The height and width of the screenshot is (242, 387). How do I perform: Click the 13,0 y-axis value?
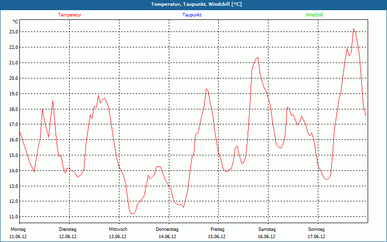pyautogui.click(x=14, y=186)
